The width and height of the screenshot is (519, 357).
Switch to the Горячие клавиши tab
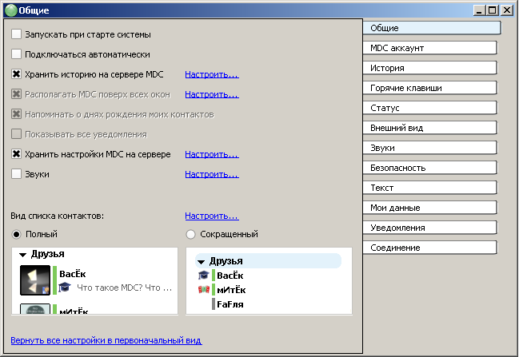click(x=429, y=88)
